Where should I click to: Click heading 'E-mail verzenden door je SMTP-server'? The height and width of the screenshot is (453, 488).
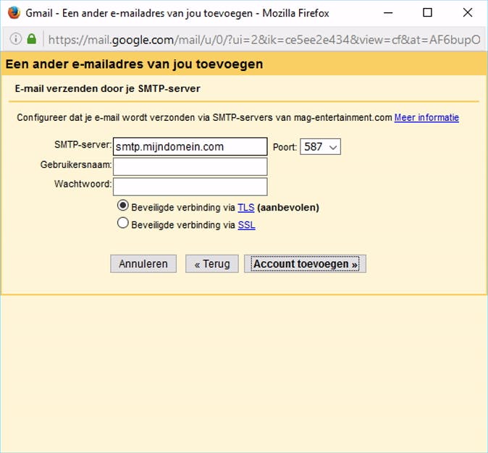pos(107,89)
